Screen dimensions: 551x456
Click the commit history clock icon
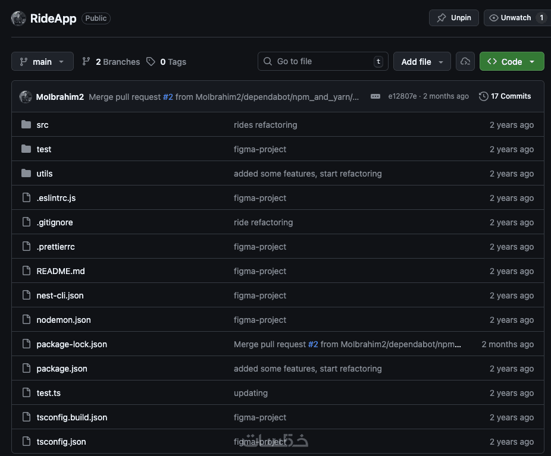click(484, 96)
